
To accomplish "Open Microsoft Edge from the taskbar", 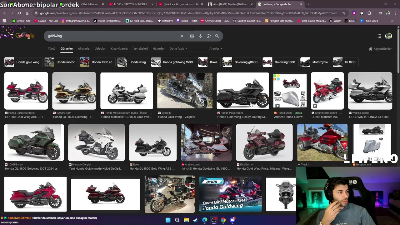I will (x=205, y=220).
